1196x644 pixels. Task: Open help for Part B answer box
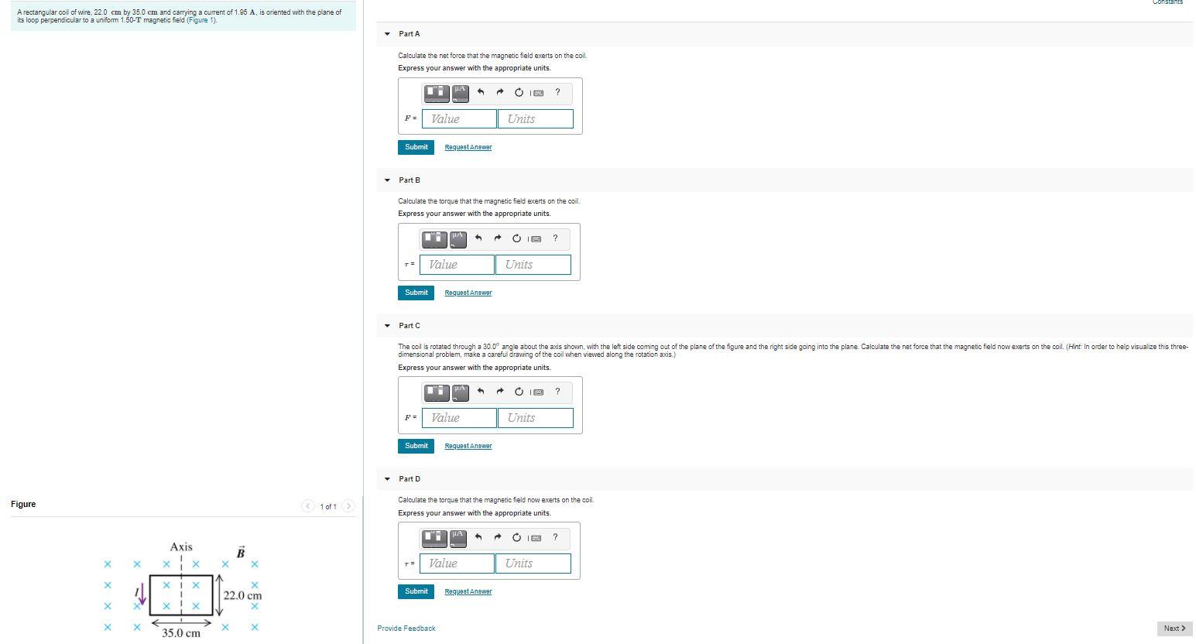tap(555, 238)
